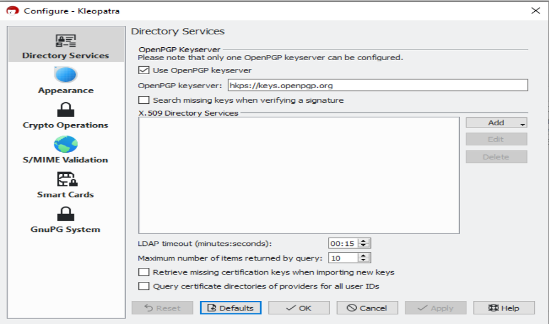Select the Directory Services sidebar icon
This screenshot has height=324, width=549.
tap(66, 41)
